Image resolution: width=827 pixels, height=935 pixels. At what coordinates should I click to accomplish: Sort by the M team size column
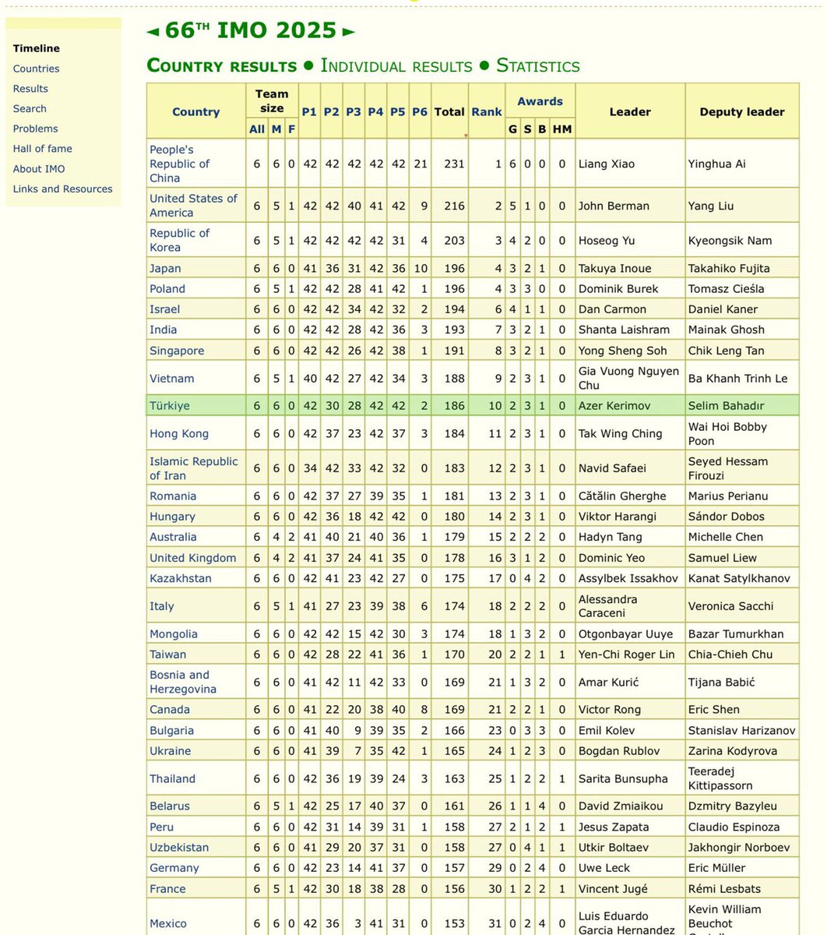[x=276, y=129]
